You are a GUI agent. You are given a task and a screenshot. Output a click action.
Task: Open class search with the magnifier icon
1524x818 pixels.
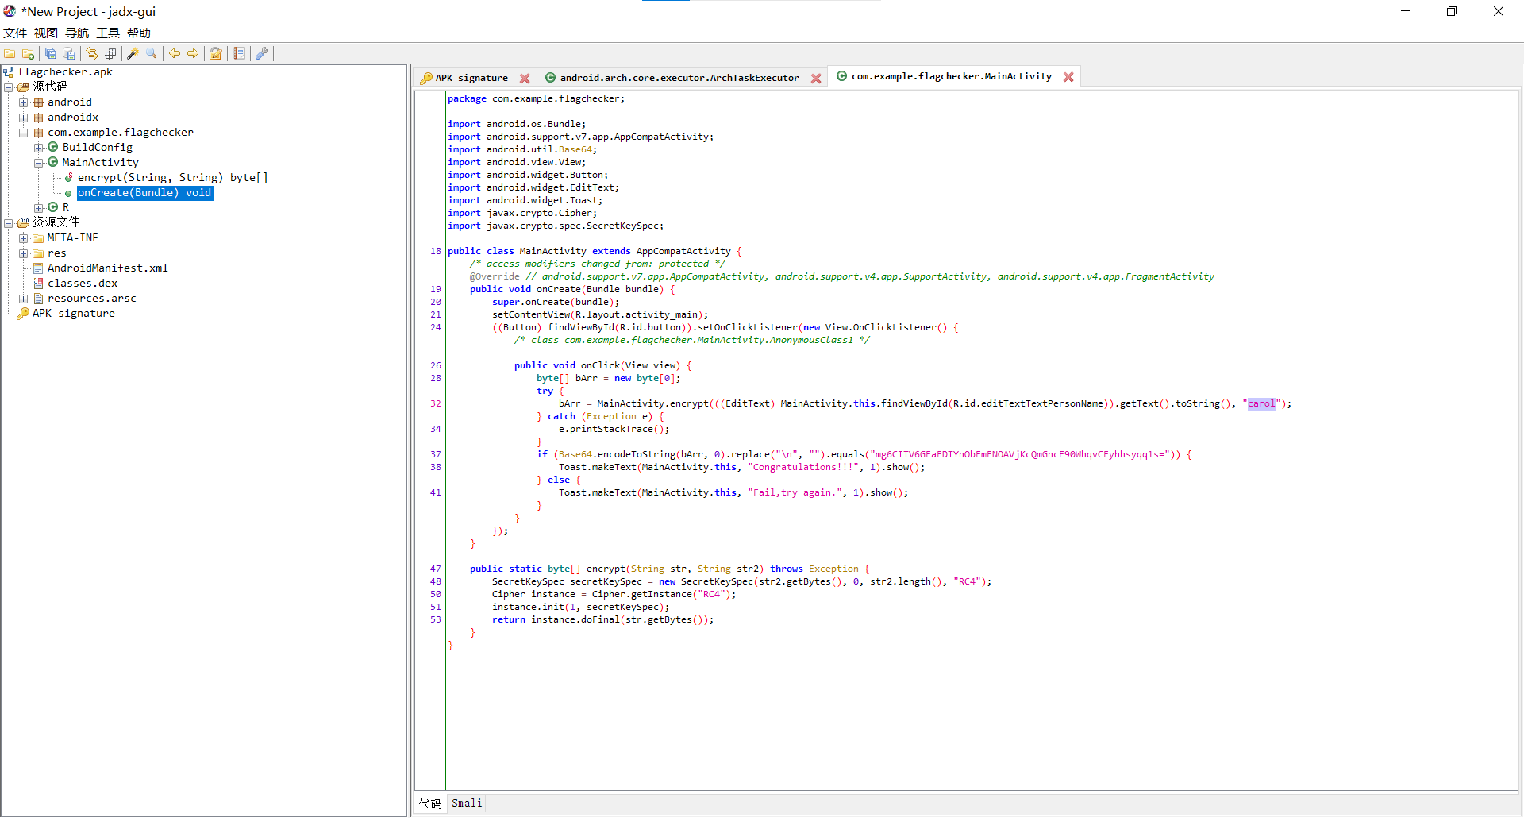[152, 54]
